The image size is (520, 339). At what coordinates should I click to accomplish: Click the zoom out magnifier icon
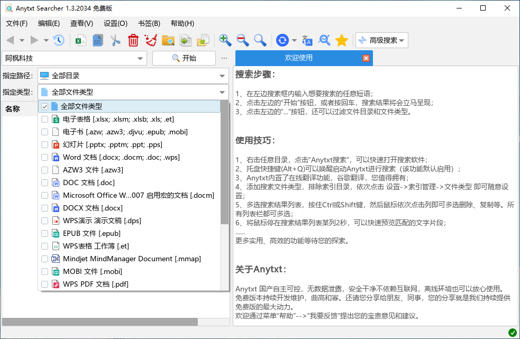pyautogui.click(x=243, y=41)
